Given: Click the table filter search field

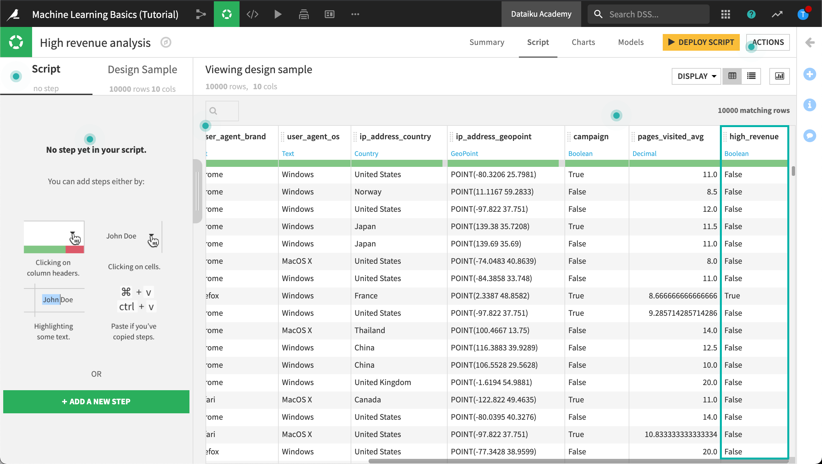Looking at the screenshot, I should pyautogui.click(x=222, y=111).
